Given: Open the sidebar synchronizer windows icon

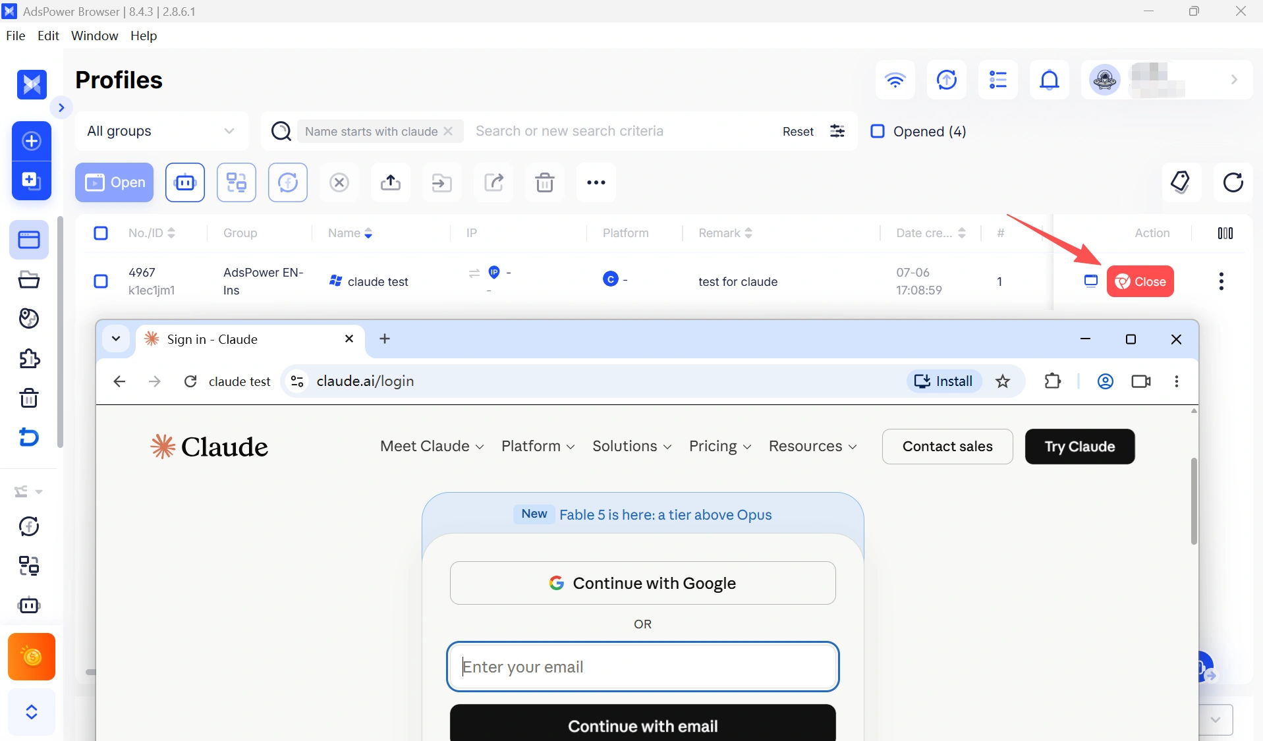Looking at the screenshot, I should (x=29, y=566).
